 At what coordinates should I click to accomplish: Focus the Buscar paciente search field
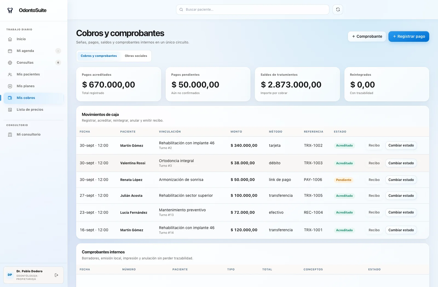tap(252, 10)
